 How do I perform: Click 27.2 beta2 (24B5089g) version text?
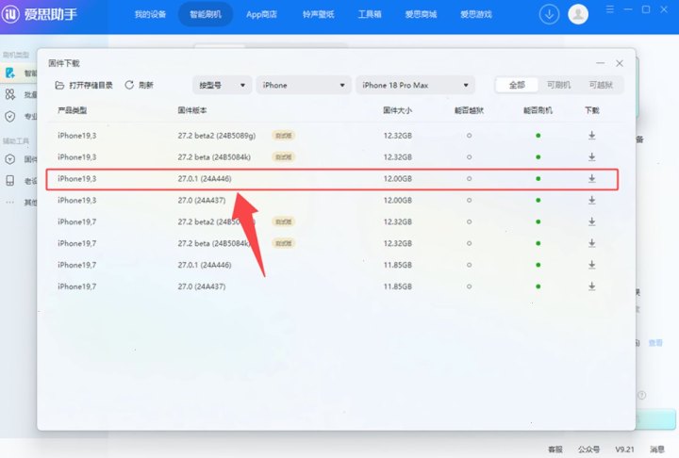pyautogui.click(x=217, y=136)
